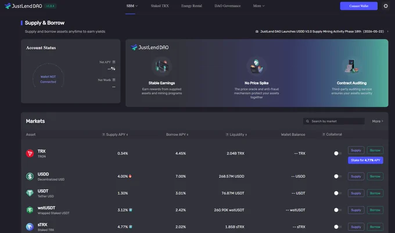395x233 pixels.
Task: Click Supply button for sTRX
Action: click(x=356, y=227)
